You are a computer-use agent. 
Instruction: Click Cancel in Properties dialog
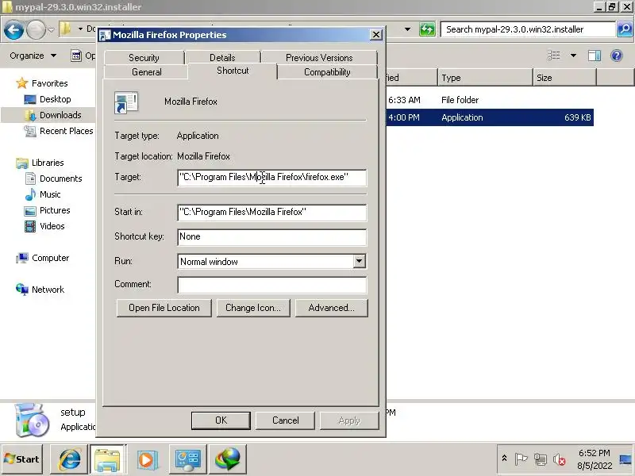click(x=285, y=420)
